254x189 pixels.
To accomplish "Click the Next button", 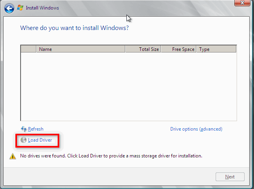I will [x=230, y=177].
